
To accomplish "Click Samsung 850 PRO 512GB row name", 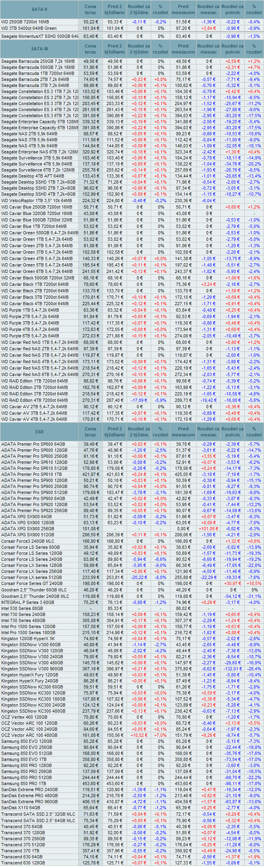I will pos(27,777).
